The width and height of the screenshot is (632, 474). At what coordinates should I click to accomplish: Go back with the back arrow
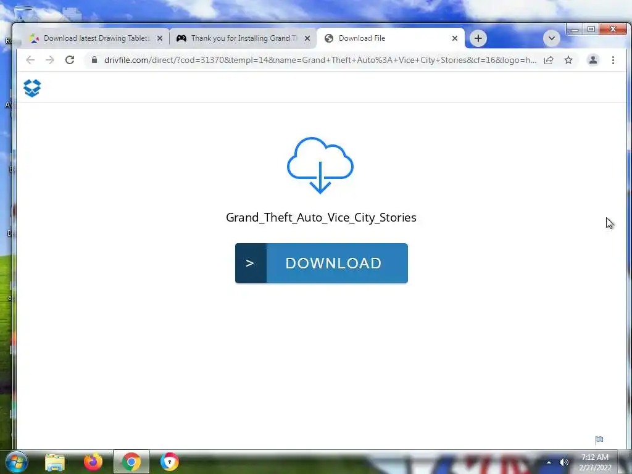30,60
